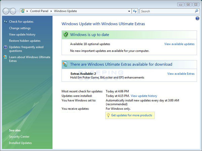Screen dimensions: 202x151
Task: Open View update history in the sidebar
Action: pos(22,35)
